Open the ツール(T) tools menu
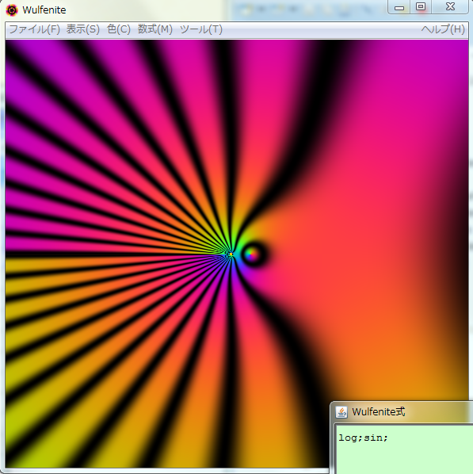This screenshot has width=473, height=474. point(201,29)
